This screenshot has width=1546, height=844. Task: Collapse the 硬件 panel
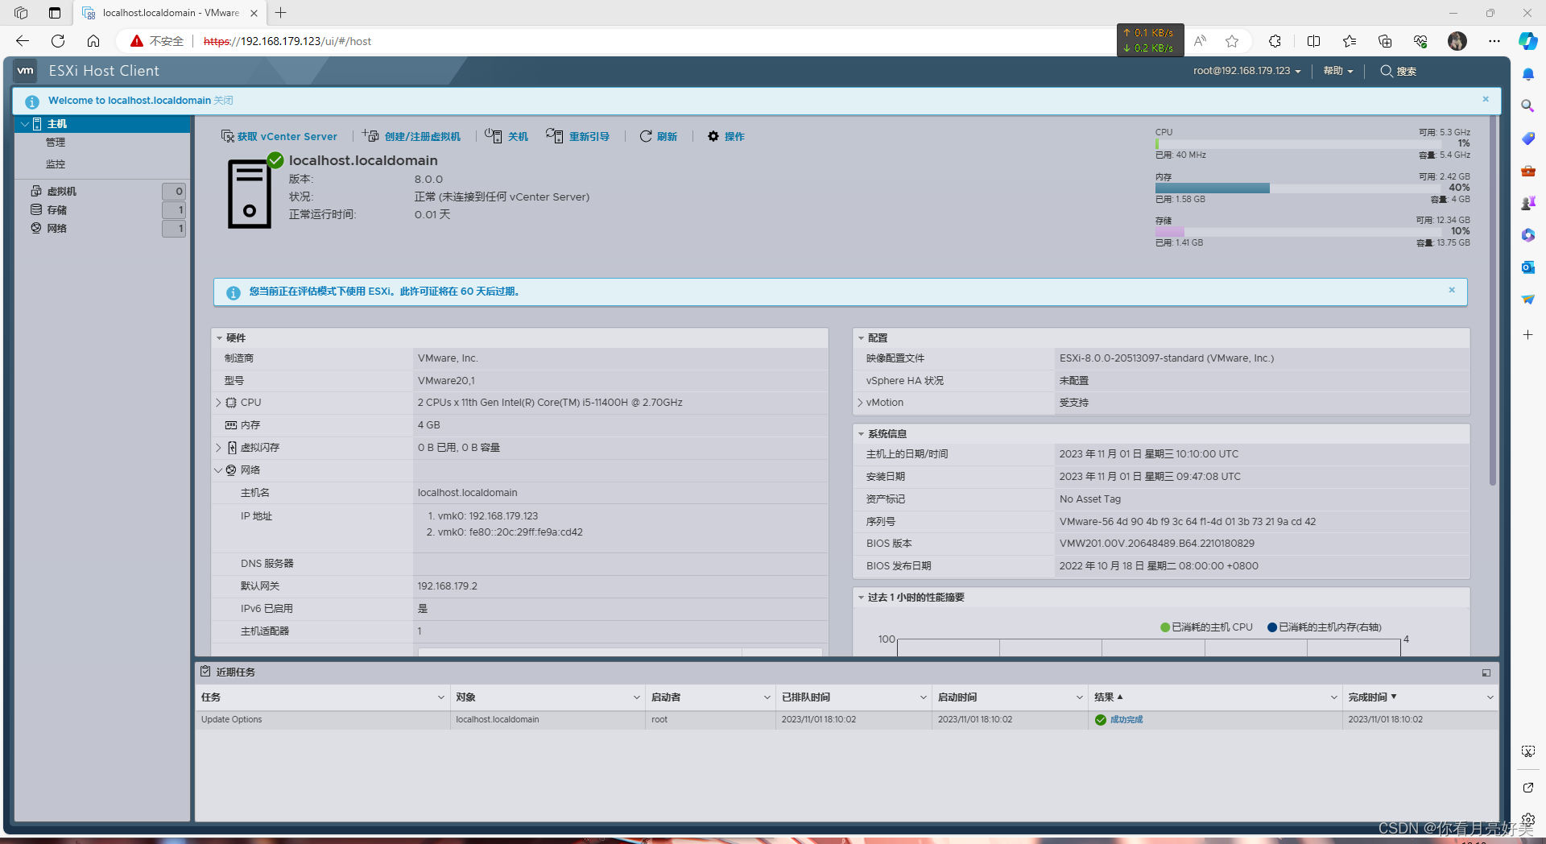(219, 338)
